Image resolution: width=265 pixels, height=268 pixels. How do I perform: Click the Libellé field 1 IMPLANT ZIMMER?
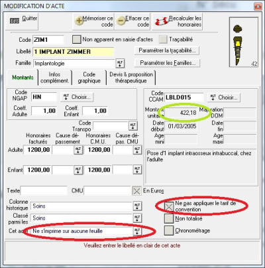74,52
